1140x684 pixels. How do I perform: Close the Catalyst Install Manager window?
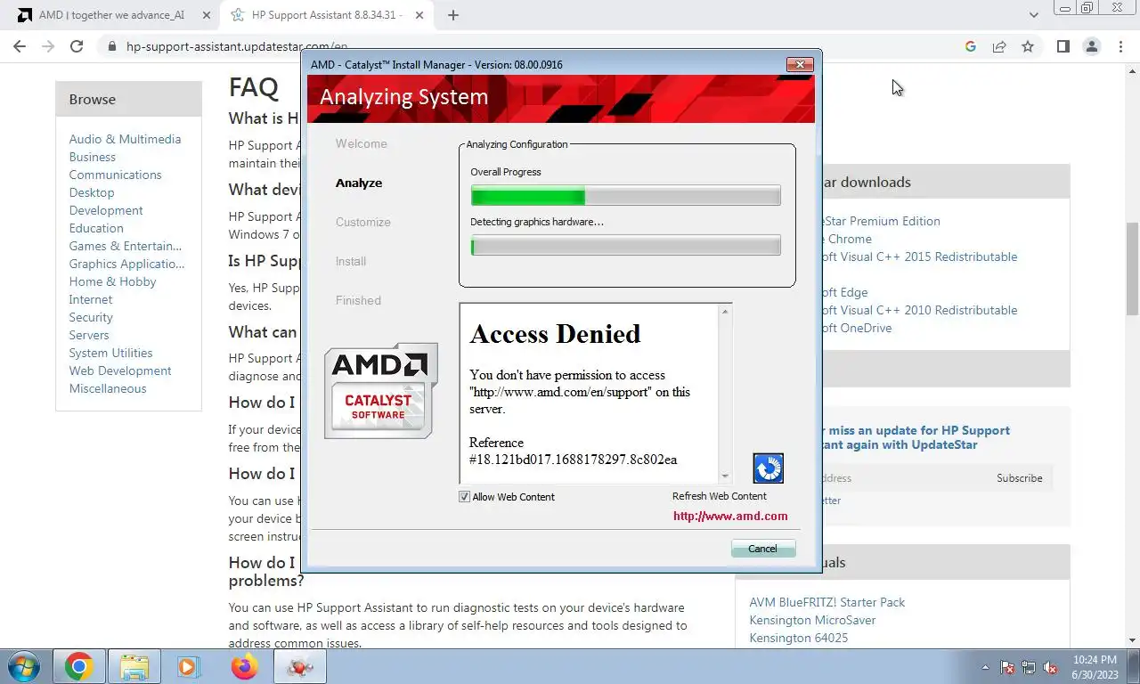pos(799,64)
